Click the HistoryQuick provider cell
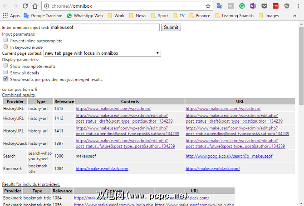The width and height of the screenshot is (304, 206). 15,144
